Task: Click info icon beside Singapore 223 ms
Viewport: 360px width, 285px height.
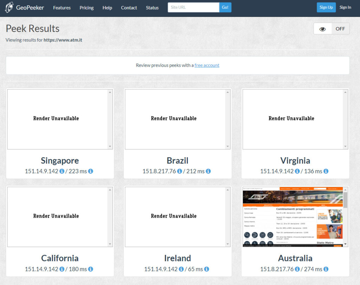Action: [x=90, y=171]
